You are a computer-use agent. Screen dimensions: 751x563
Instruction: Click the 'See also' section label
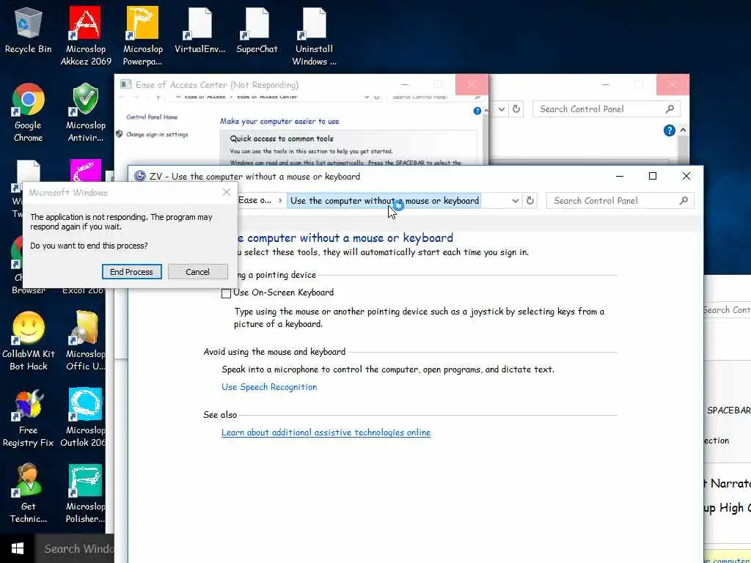[220, 415]
